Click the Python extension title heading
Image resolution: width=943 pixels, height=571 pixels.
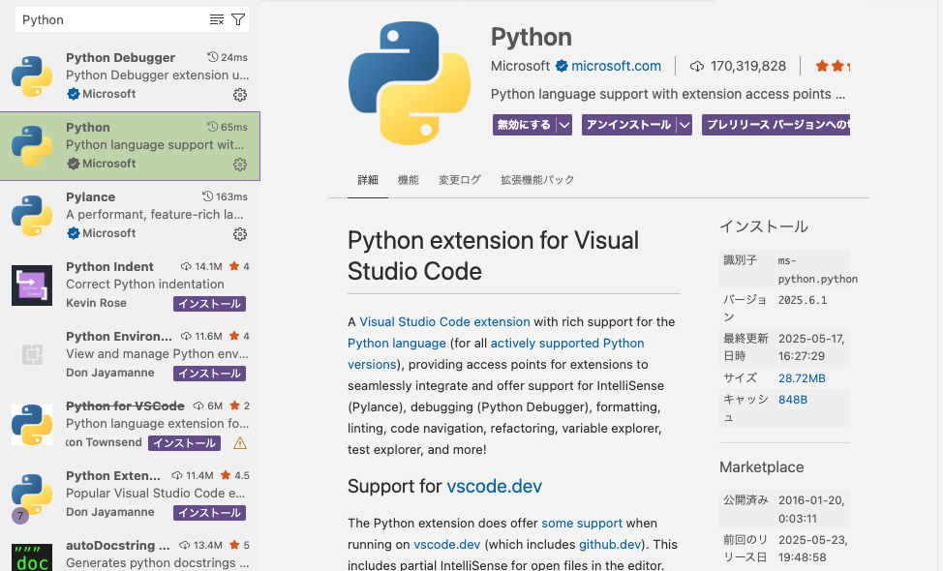[531, 38]
